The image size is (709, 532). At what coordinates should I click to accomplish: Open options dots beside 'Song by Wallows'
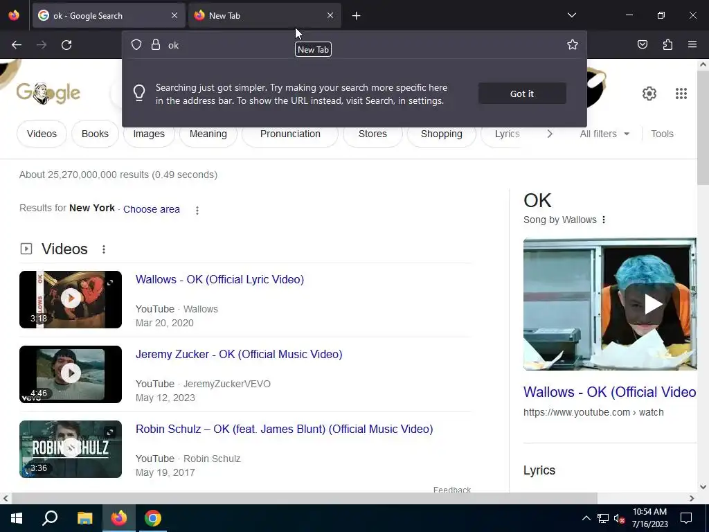(604, 220)
